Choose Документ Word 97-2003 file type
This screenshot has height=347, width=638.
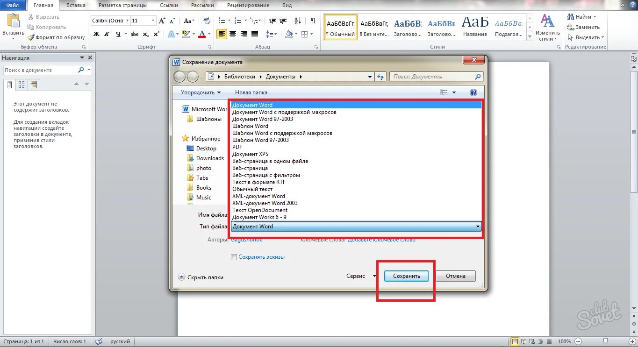click(356, 119)
